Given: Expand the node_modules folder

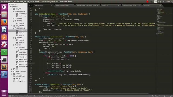Looking at the screenshot, I should coord(12,71).
